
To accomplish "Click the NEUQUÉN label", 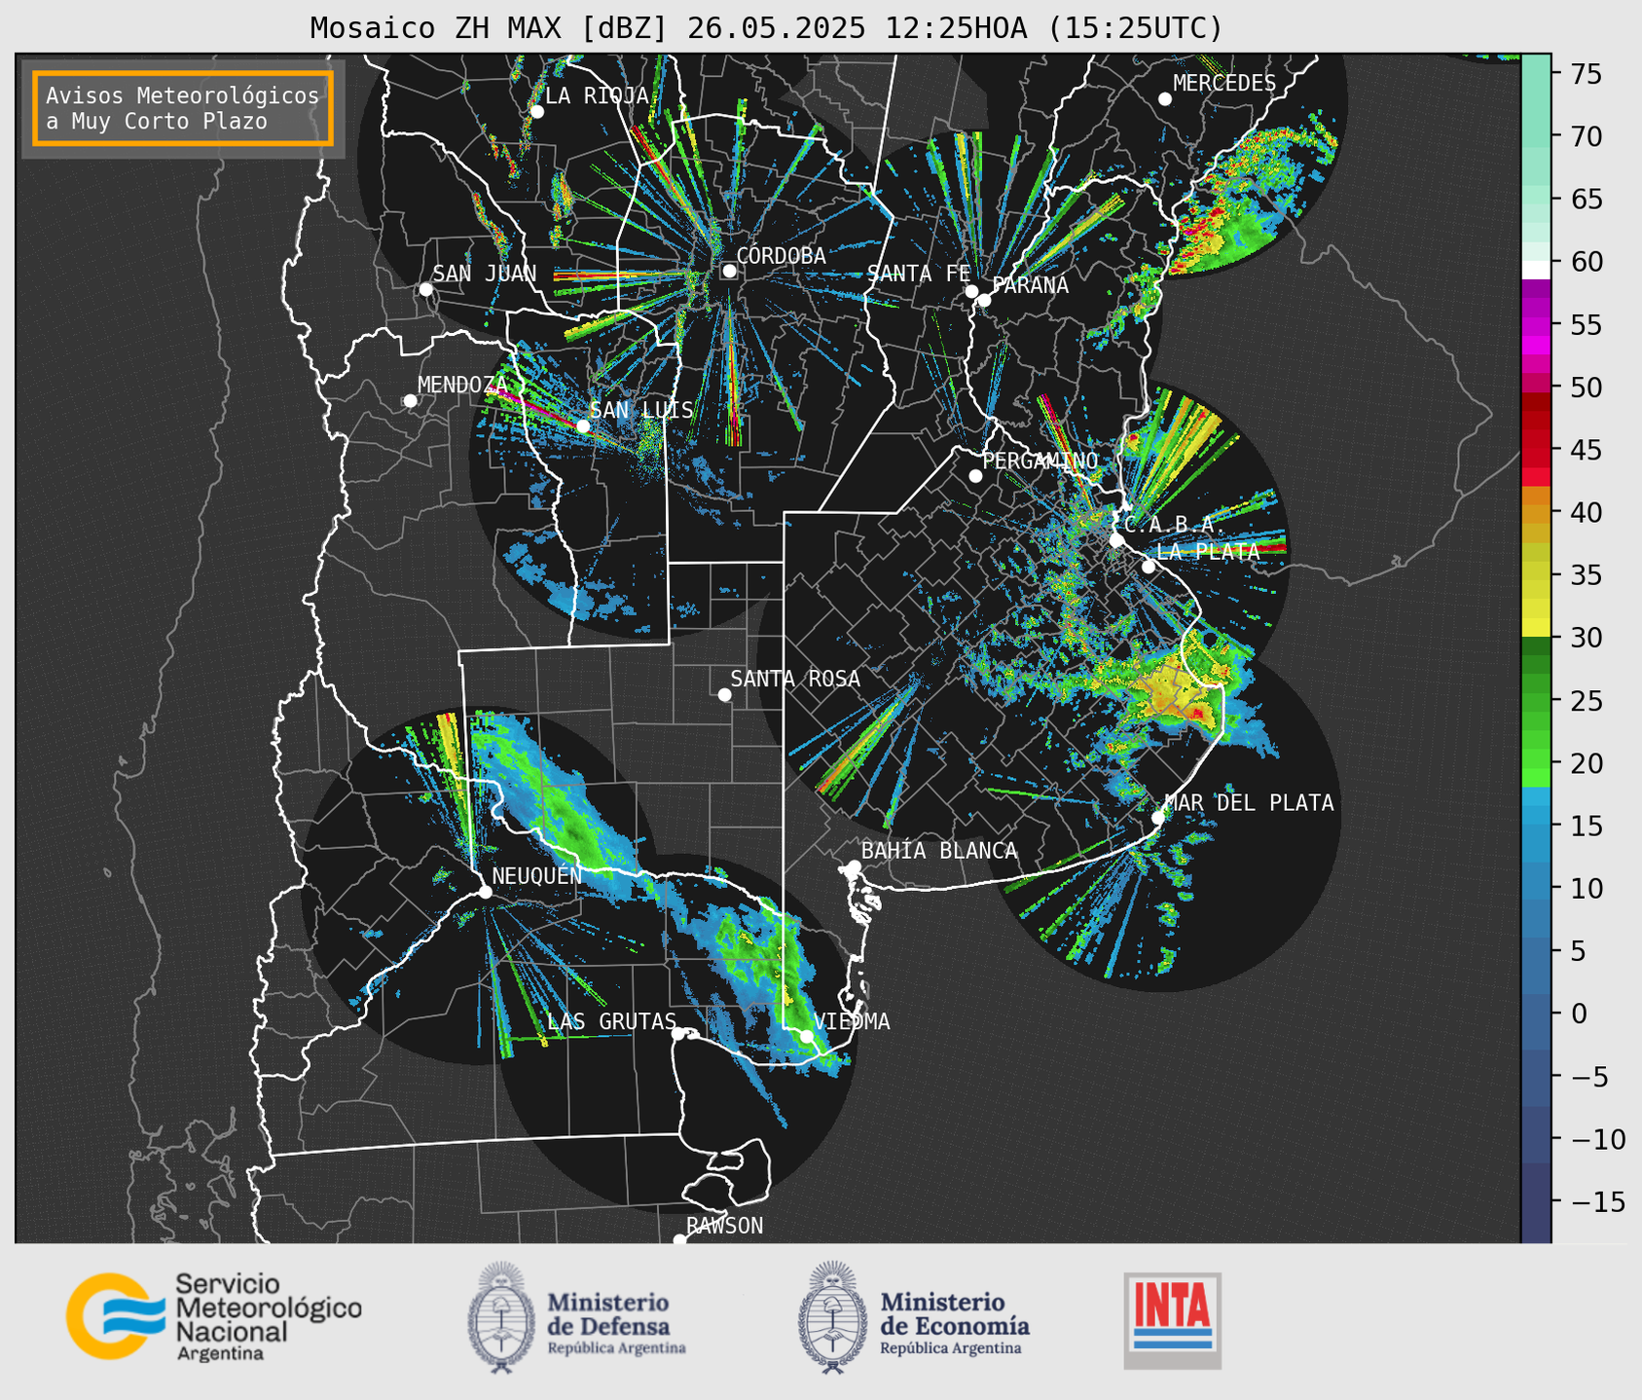I will (x=537, y=875).
